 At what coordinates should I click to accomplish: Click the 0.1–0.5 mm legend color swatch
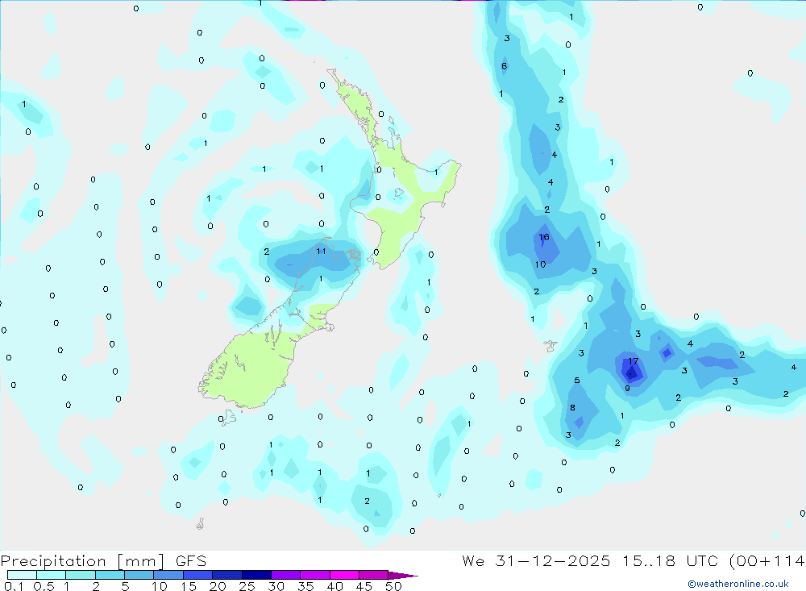[22, 575]
